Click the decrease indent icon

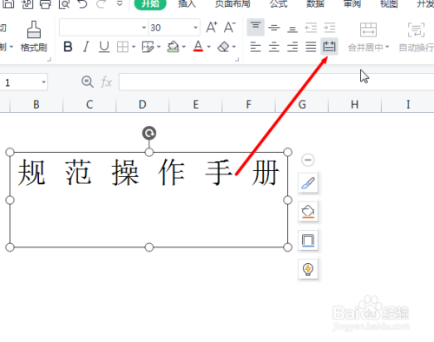coord(311,28)
